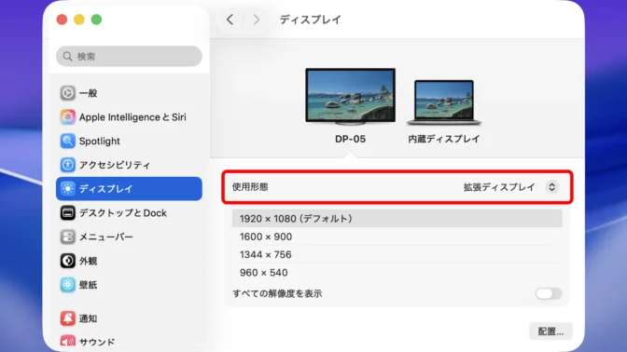
Task: Select the 内蔵ディスプレイ laptop thumbnail
Action: tap(444, 102)
